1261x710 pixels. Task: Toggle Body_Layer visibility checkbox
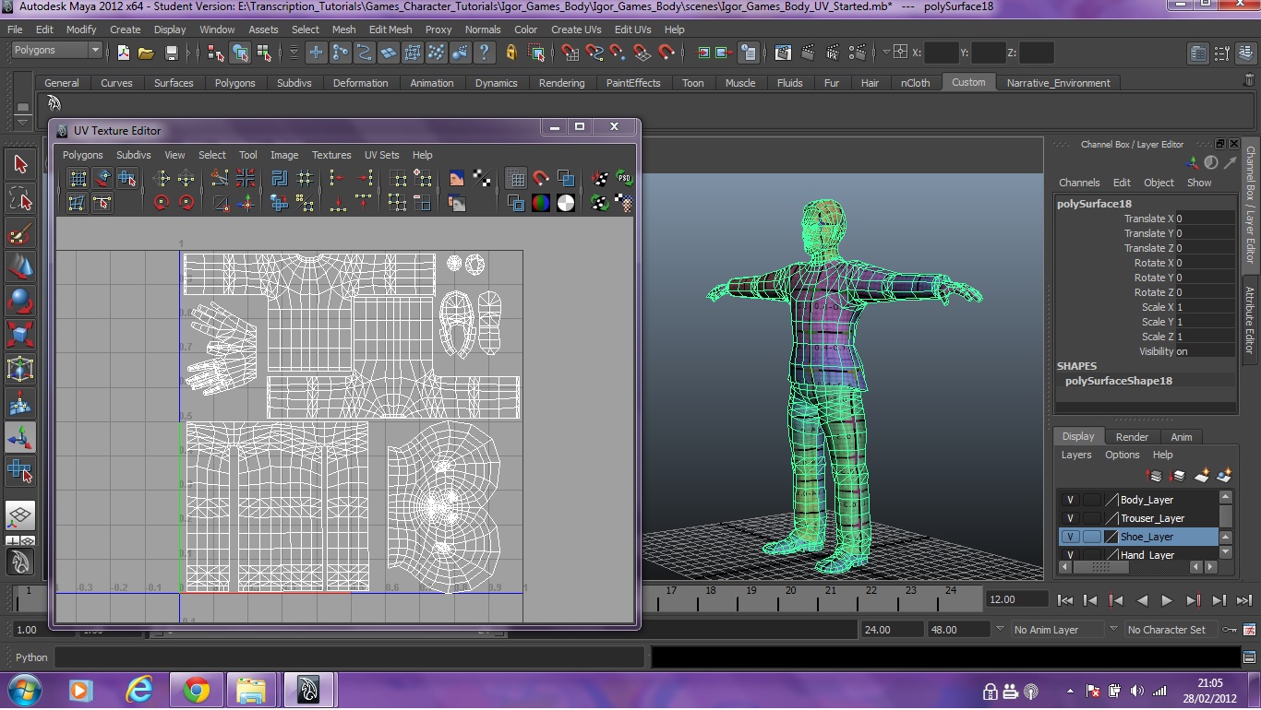click(1069, 499)
